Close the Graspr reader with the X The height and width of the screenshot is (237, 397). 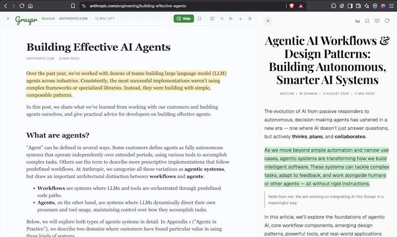[8, 18]
